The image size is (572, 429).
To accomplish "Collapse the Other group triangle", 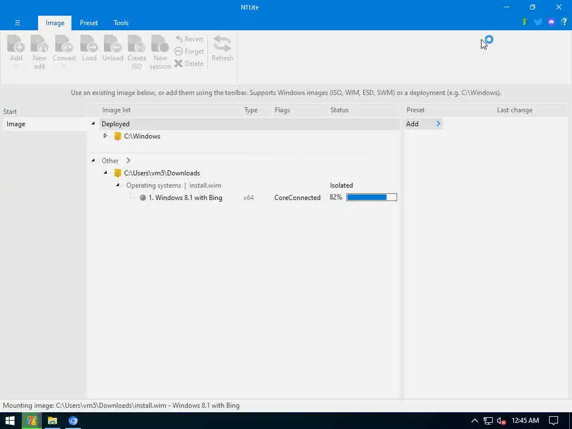I will (93, 160).
